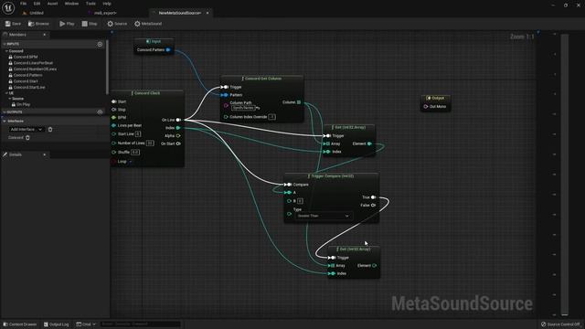Screen dimensions: 585x329
Task: Click the BPM pin on Concord Clock
Action: pos(113,118)
